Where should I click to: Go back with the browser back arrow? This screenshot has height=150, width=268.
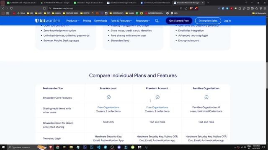point(3,8)
